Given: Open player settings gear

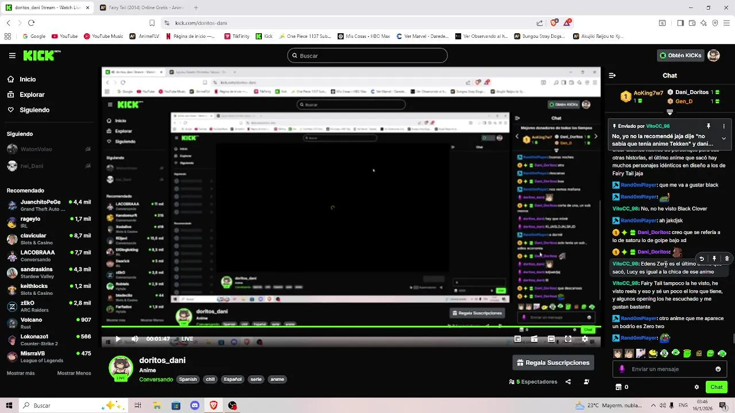Looking at the screenshot, I should pyautogui.click(x=585, y=339).
